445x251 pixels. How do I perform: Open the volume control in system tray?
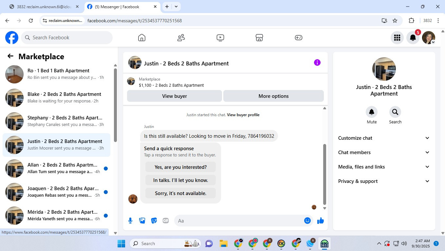pos(404,243)
